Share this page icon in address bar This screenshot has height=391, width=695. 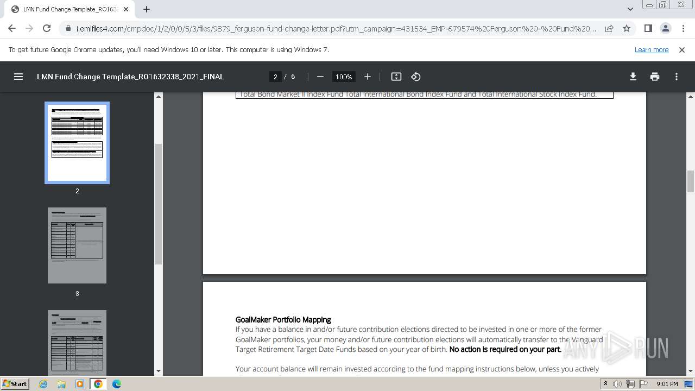609,28
